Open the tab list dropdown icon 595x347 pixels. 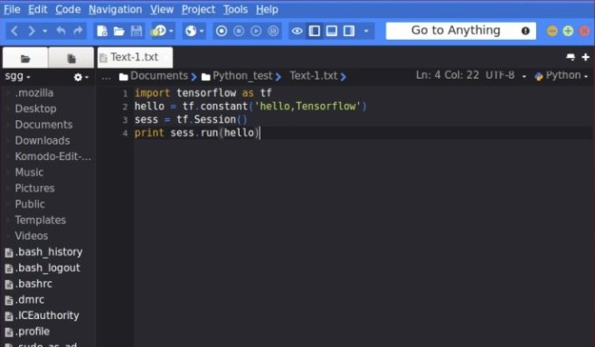(x=571, y=57)
